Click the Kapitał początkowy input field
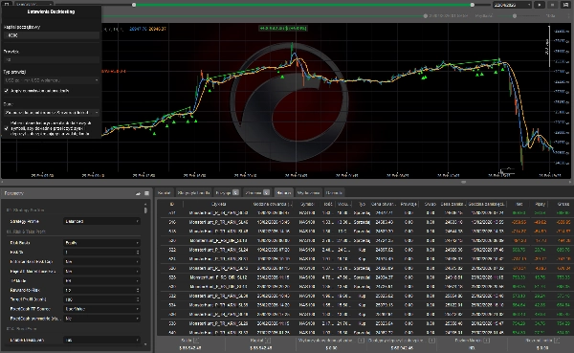 coord(52,35)
